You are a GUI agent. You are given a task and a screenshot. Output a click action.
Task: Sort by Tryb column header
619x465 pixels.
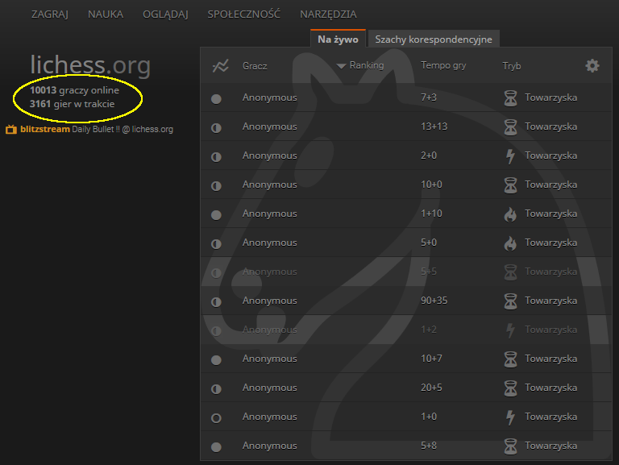coord(512,66)
